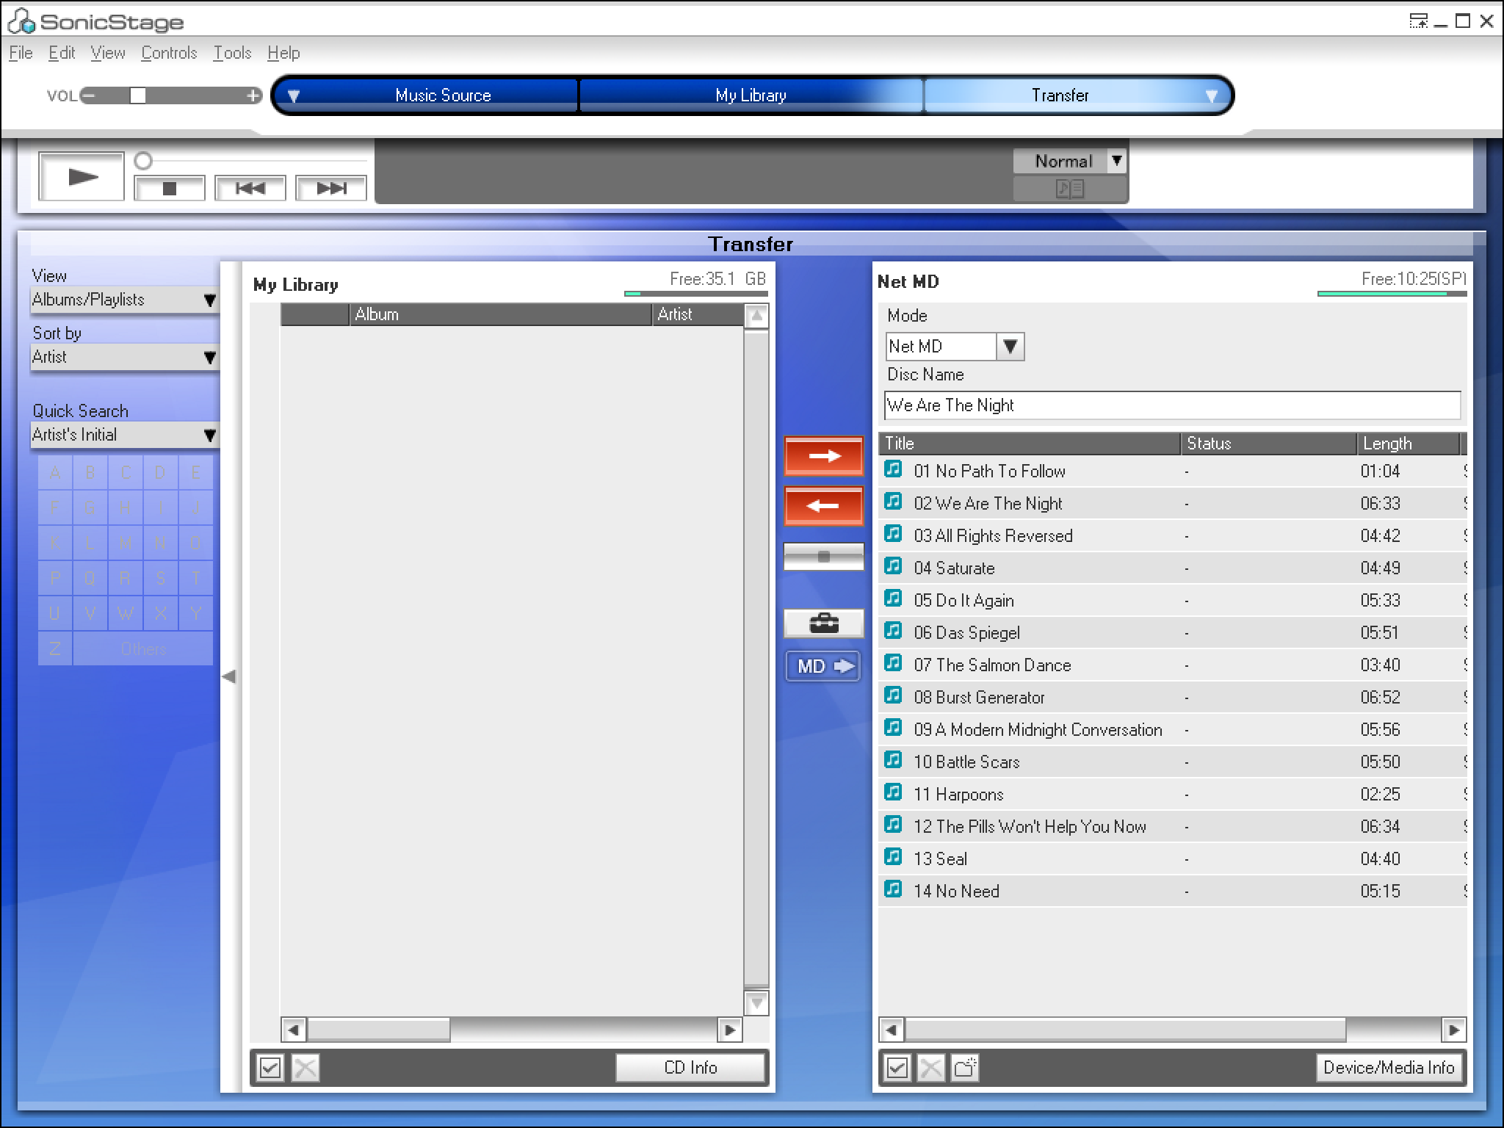This screenshot has width=1504, height=1128.
Task: Click the transfer-to-device right arrow button
Action: pos(823,456)
